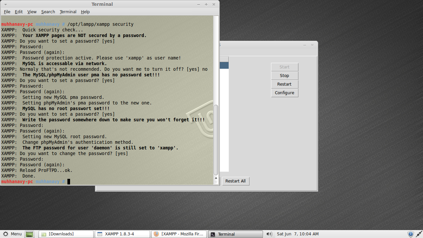Close the XAMPP window
Screen dimensions: 423x238
pos(312,45)
